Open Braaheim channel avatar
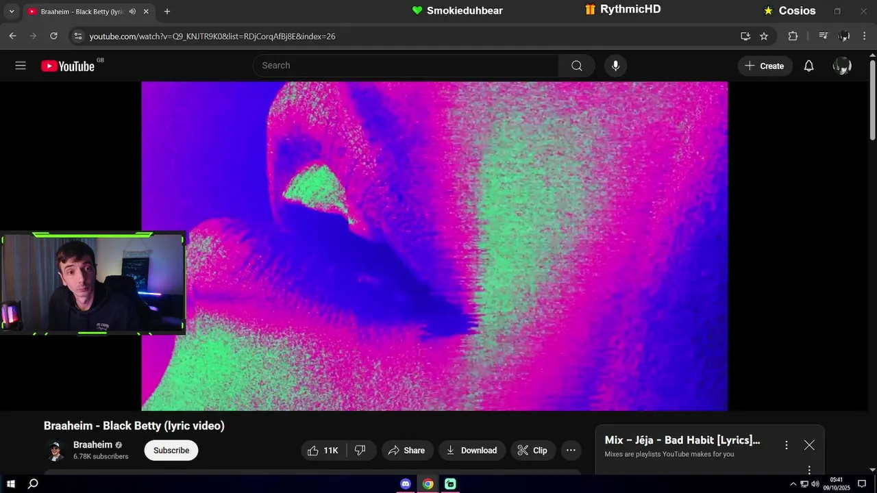The width and height of the screenshot is (877, 493). (x=55, y=450)
